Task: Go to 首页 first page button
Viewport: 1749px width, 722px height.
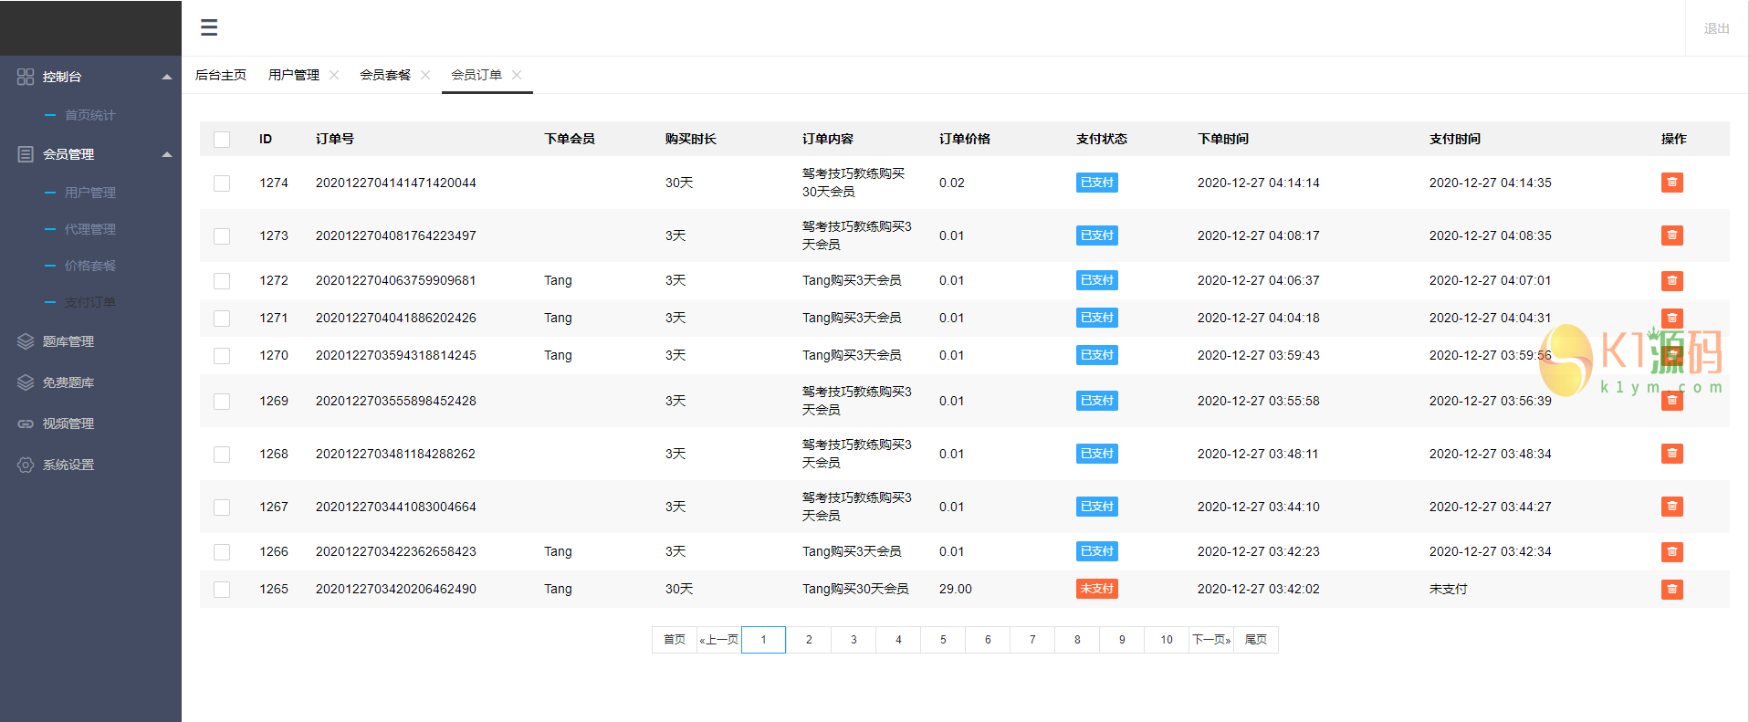Action: click(x=675, y=640)
